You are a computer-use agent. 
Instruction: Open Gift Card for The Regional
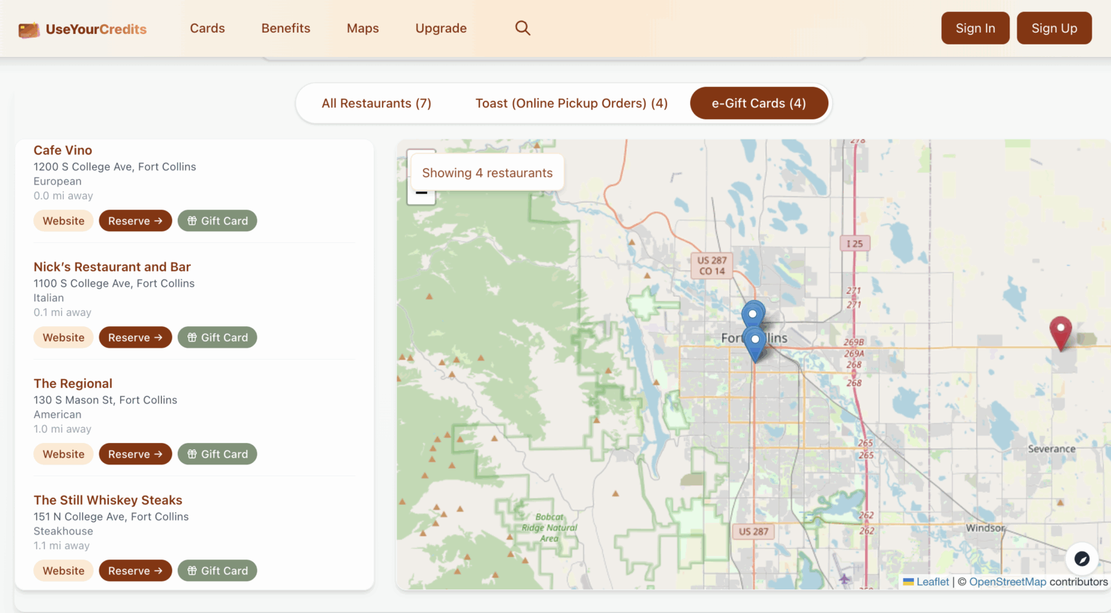point(217,454)
